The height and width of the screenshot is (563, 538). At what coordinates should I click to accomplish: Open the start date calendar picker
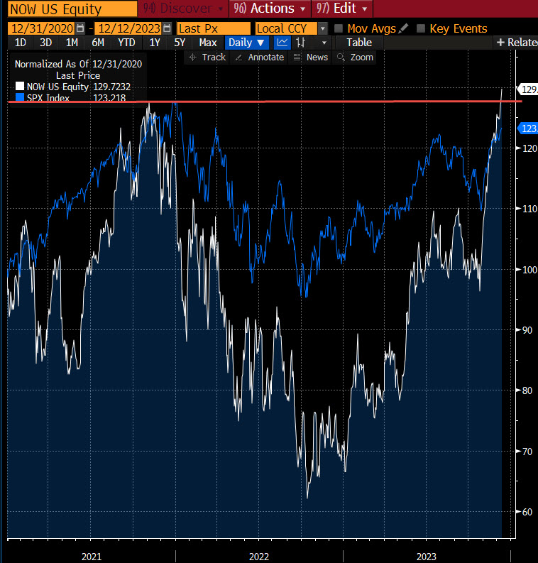(x=81, y=28)
